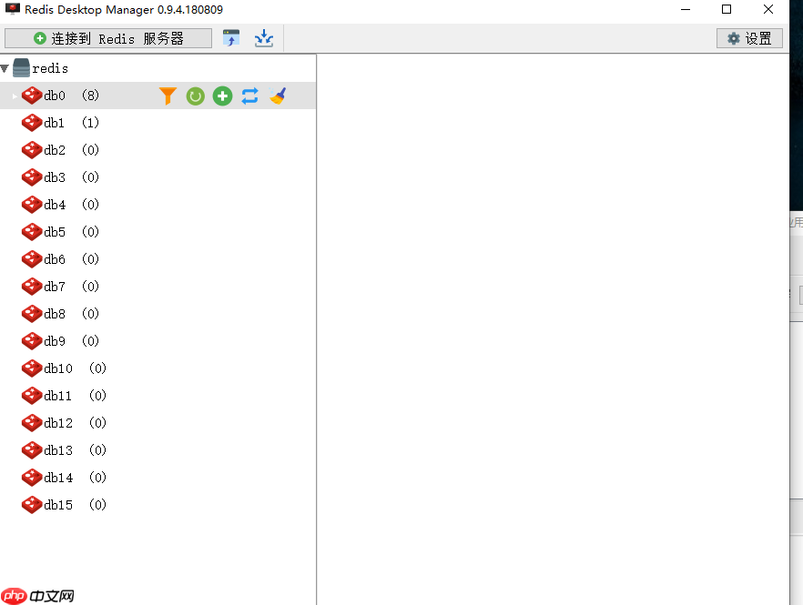The height and width of the screenshot is (605, 803).
Task: Click the db15 red database icon
Action: point(32,505)
